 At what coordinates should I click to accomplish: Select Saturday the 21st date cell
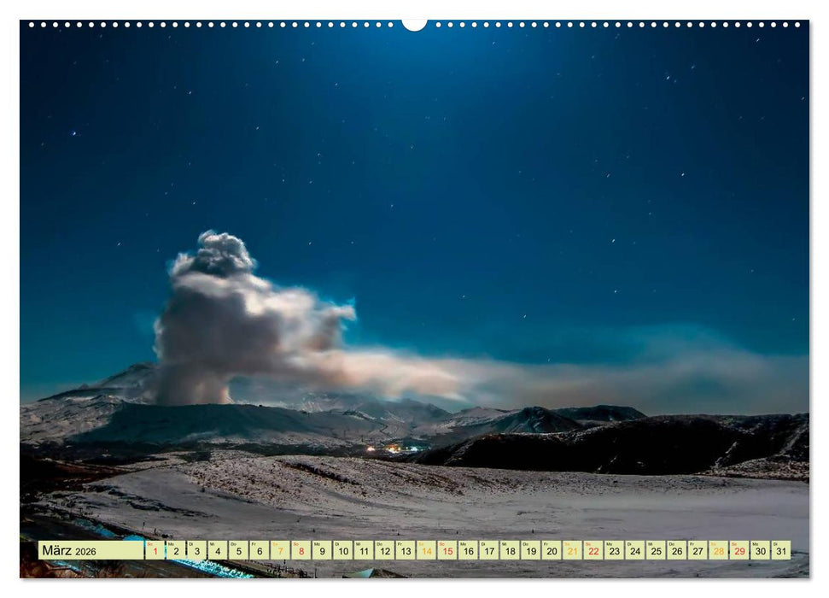(572, 550)
